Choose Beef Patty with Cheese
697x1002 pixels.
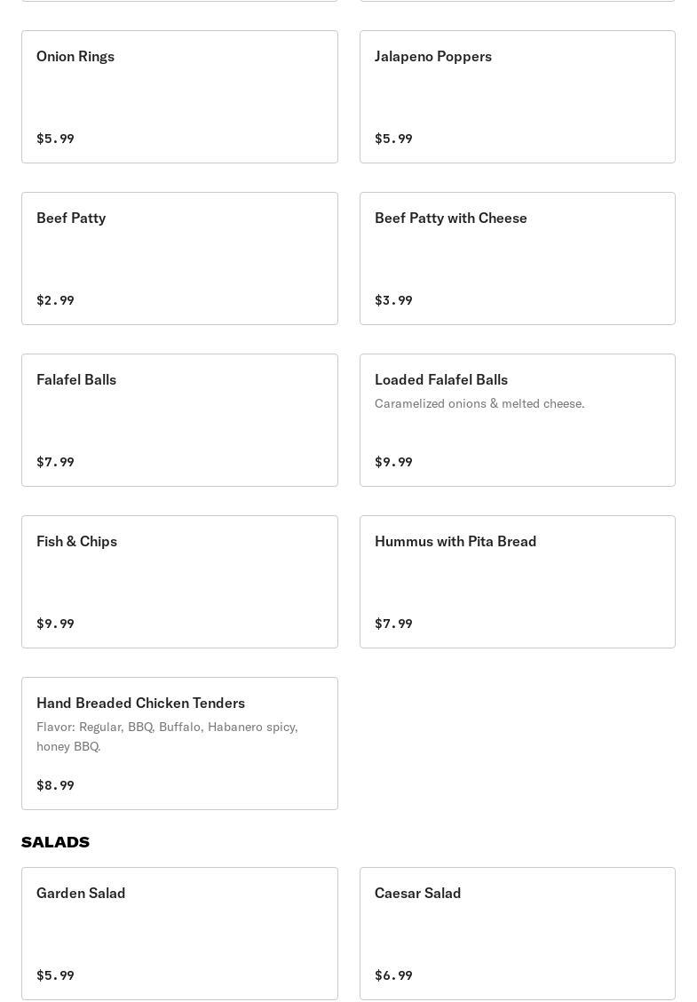coord(517,258)
